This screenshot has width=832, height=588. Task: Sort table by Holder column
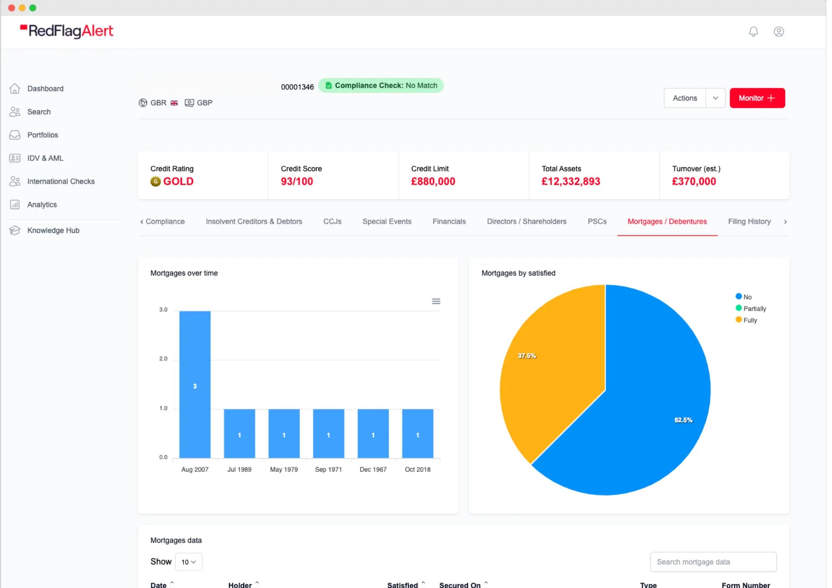[x=244, y=585]
